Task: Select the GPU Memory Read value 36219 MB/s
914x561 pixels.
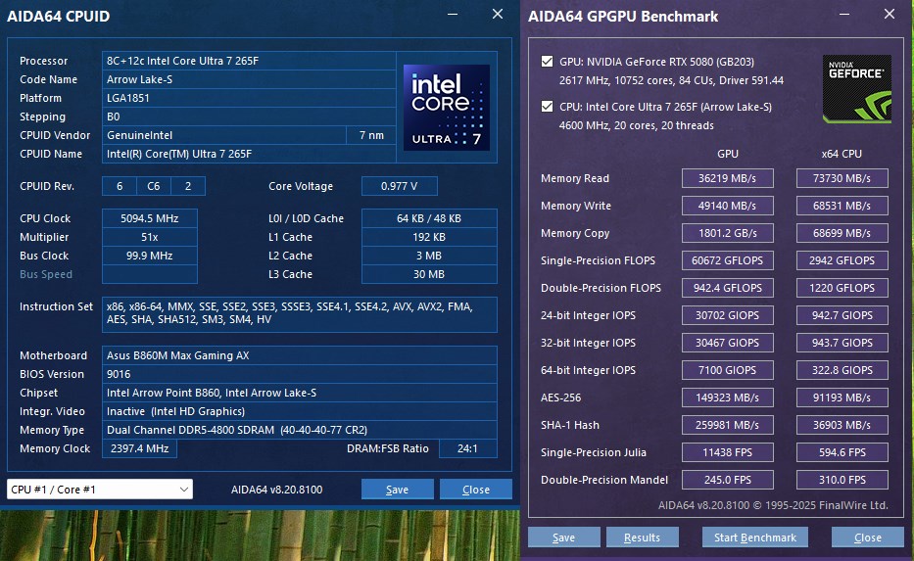Action: [727, 178]
